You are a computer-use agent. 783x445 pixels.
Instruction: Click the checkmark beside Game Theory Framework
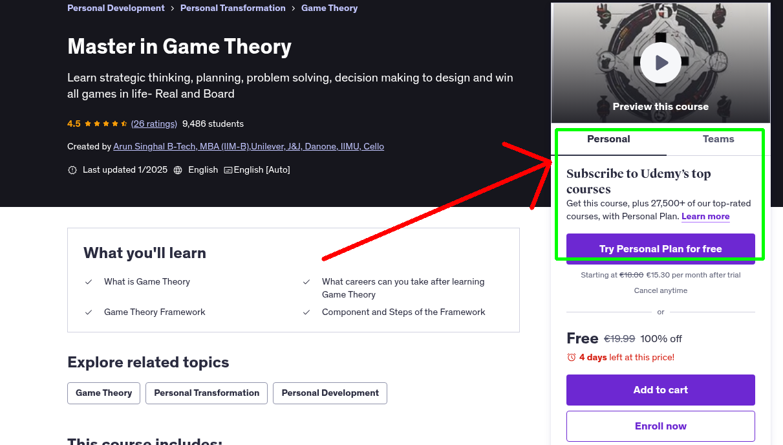point(89,312)
